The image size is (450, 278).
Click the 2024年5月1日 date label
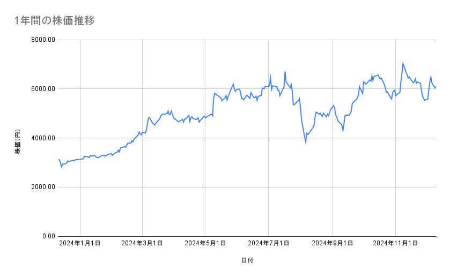(205, 244)
